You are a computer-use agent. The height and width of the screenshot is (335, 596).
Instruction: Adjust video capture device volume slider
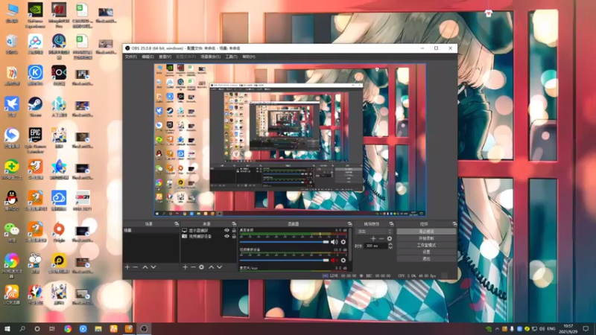pyautogui.click(x=284, y=260)
